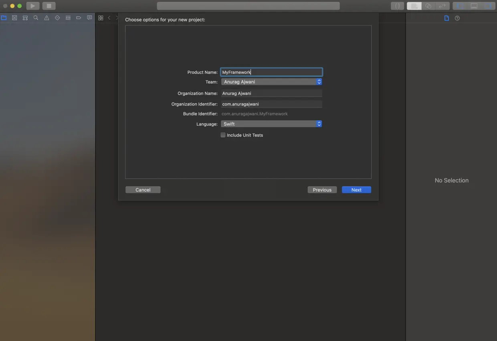
Task: Open the Project navigator folder icon
Action: click(4, 18)
